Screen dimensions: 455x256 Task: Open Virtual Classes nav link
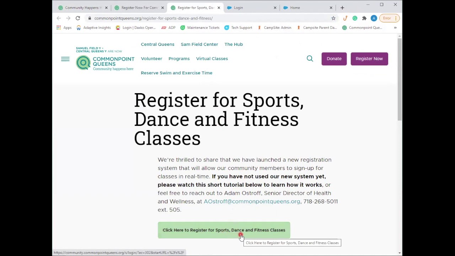[212, 59]
